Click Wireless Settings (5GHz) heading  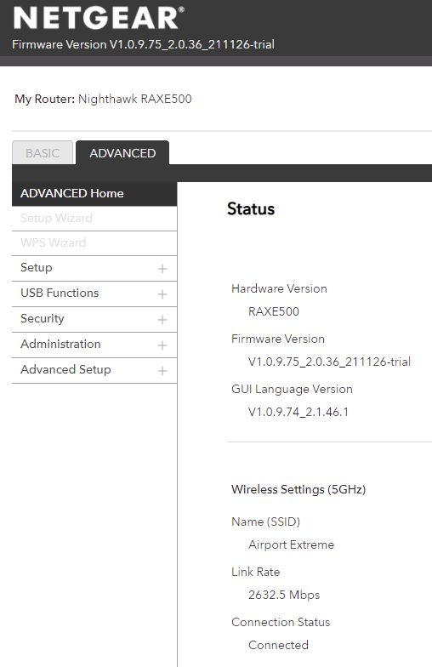point(298,490)
